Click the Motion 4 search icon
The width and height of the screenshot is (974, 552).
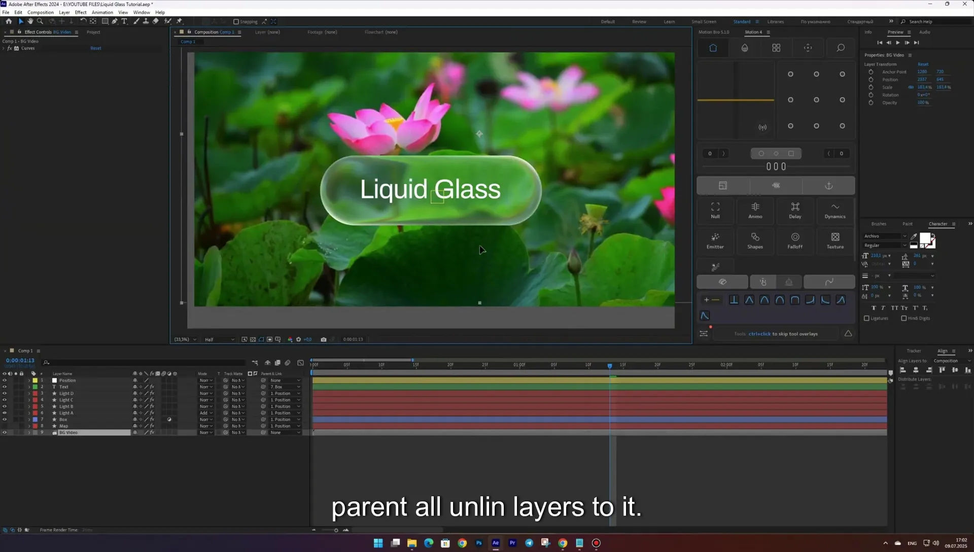tap(841, 48)
